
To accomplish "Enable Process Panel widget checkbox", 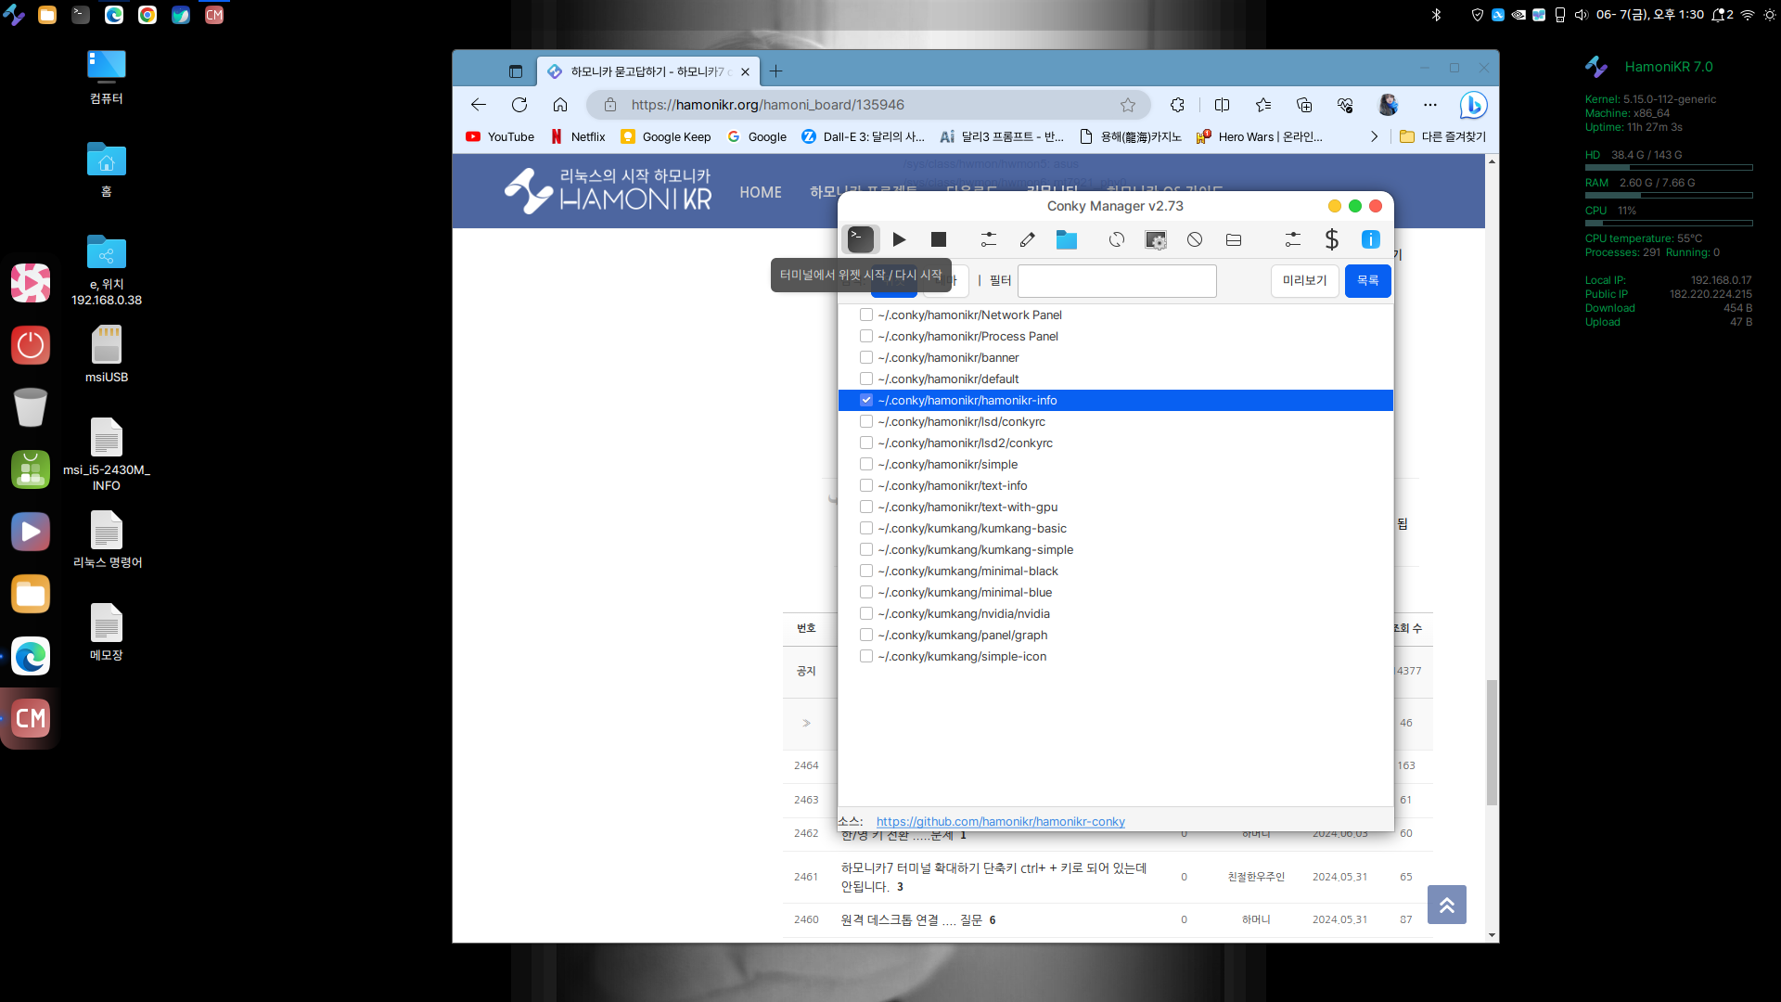I will (866, 336).
